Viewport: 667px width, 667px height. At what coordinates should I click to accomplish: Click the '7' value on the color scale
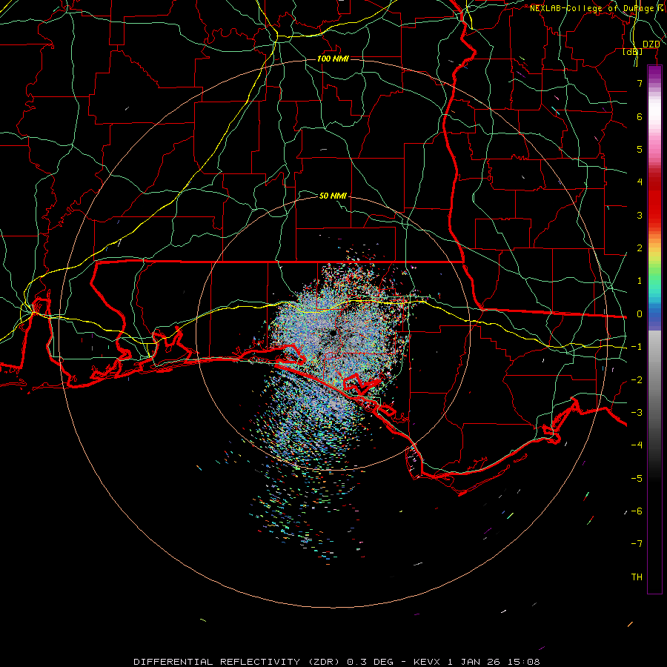pos(640,83)
